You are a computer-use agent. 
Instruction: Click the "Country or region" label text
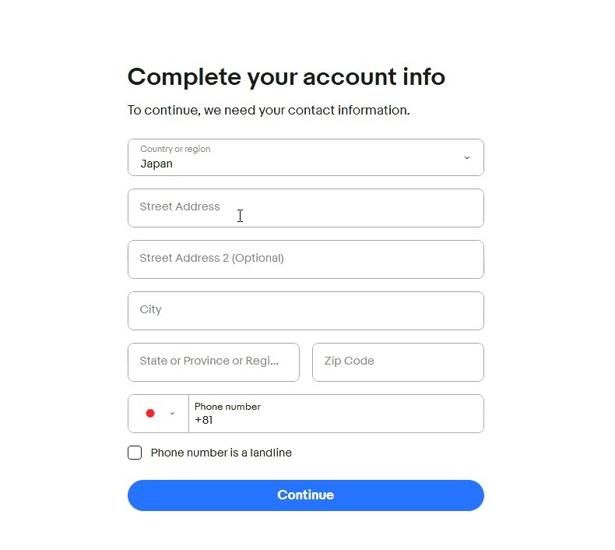[x=175, y=149]
